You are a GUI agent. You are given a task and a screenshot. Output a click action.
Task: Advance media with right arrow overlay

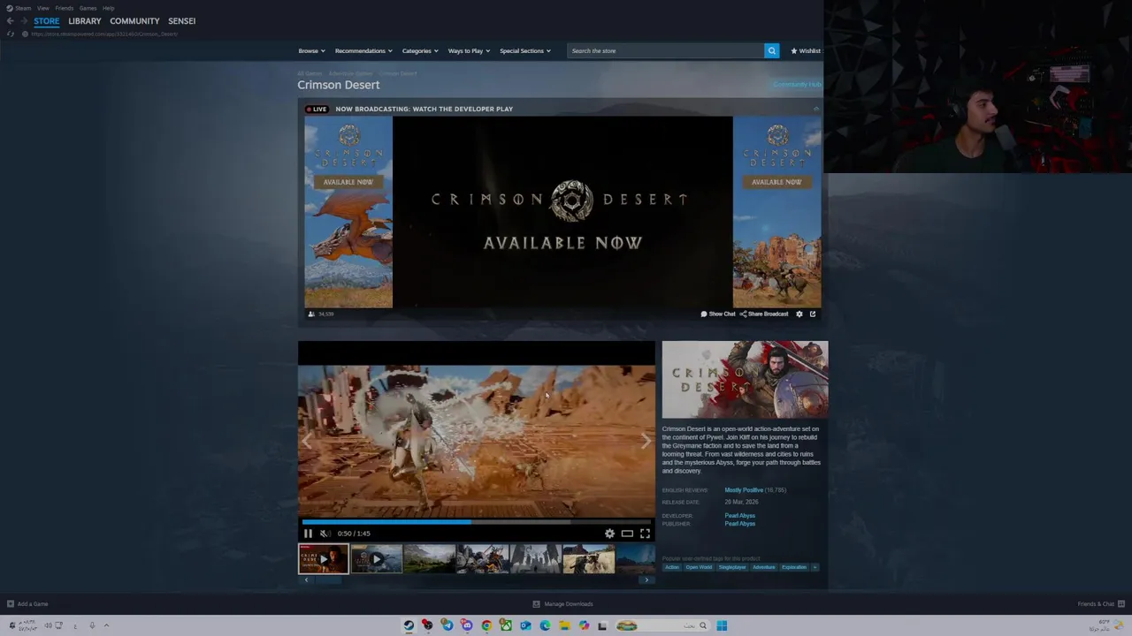click(646, 440)
